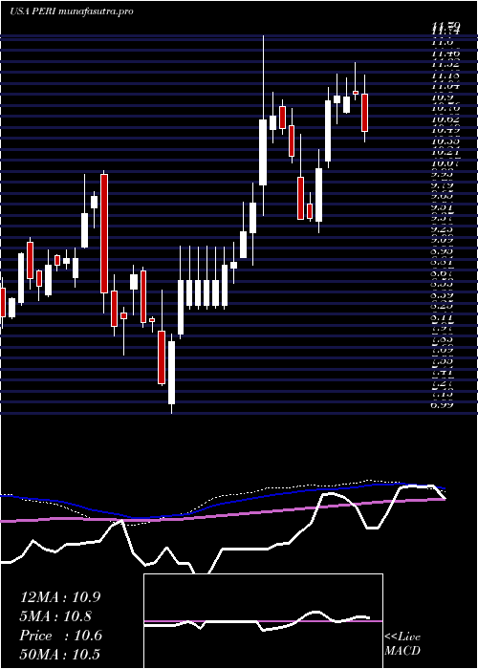Image resolution: width=478 pixels, height=669 pixels.
Task: Click the 'Price : 10.6' value
Action: [61, 636]
